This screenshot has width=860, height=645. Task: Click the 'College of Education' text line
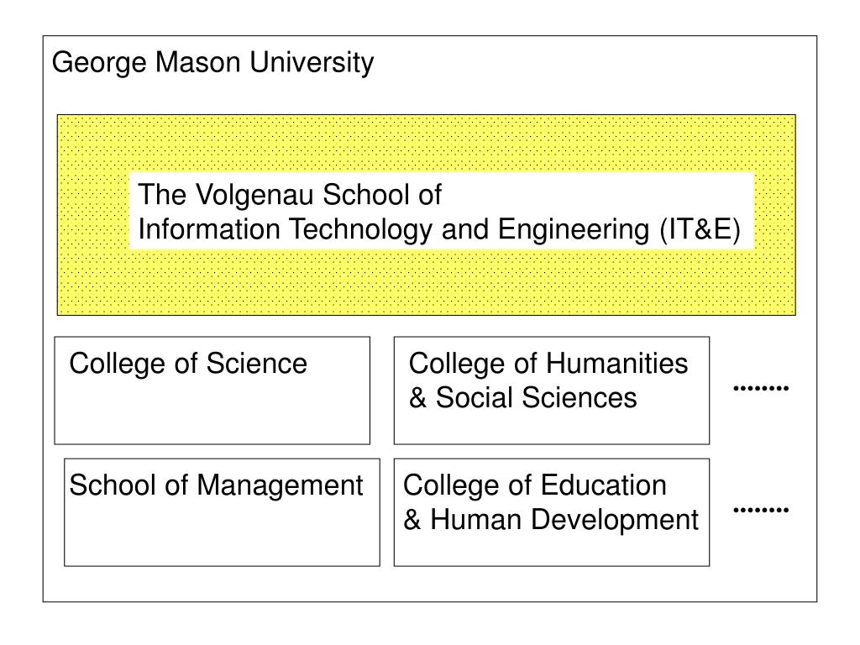535,486
